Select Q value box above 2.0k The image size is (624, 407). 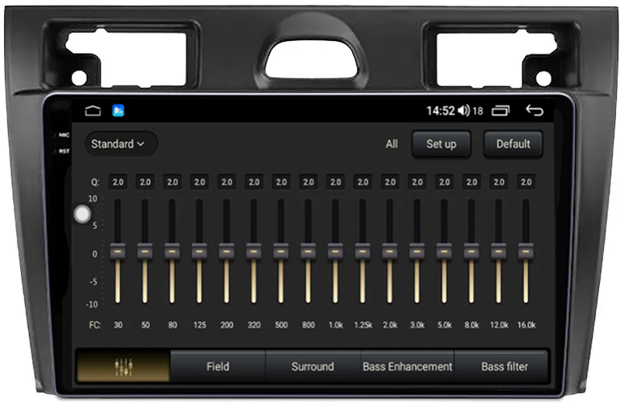(390, 182)
